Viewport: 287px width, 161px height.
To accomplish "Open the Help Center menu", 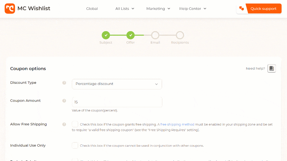I will [x=193, y=9].
